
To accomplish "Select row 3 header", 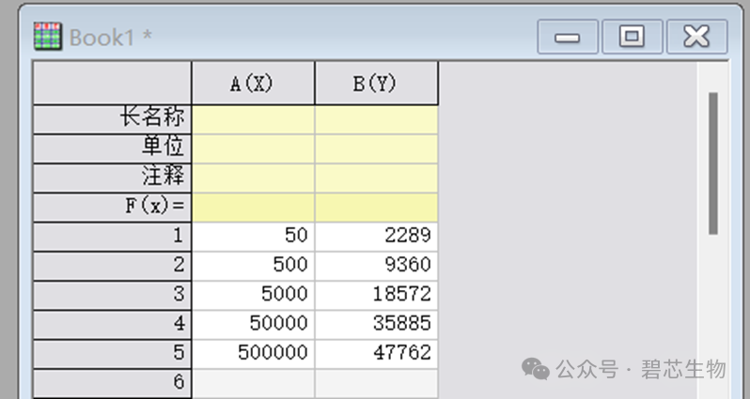I will click(x=112, y=296).
